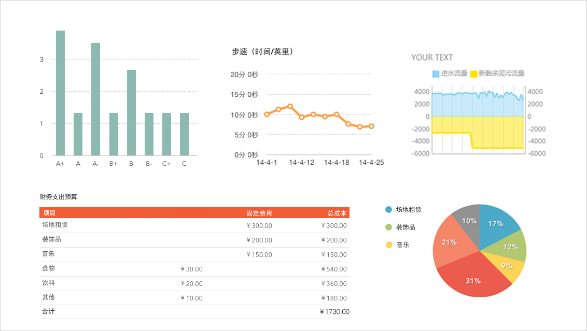
Task: Click the blue 场地租赁 legend dot
Action: pyautogui.click(x=389, y=210)
